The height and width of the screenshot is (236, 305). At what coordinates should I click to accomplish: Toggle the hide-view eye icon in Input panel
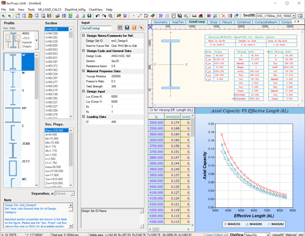[x=141, y=28]
